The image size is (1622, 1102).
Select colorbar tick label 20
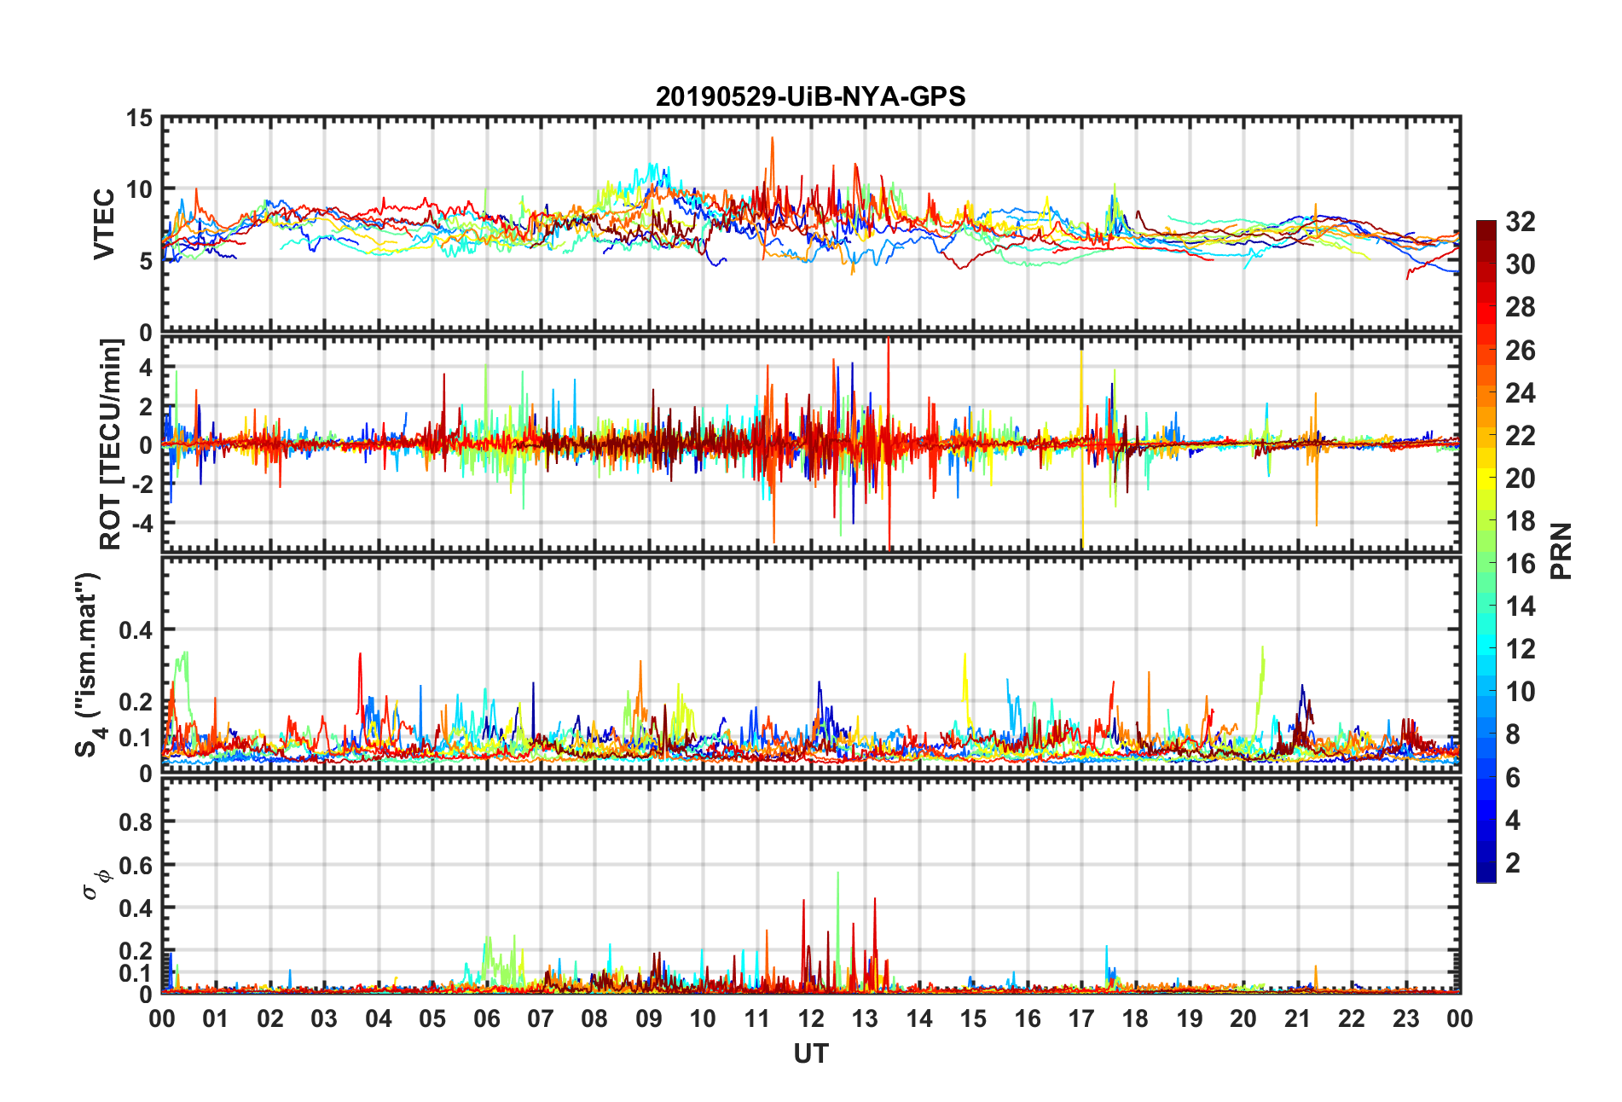click(1521, 478)
